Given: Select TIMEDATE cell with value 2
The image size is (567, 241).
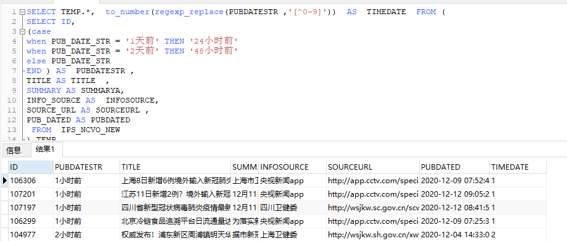Looking at the screenshot, I should pyautogui.click(x=518, y=235).
